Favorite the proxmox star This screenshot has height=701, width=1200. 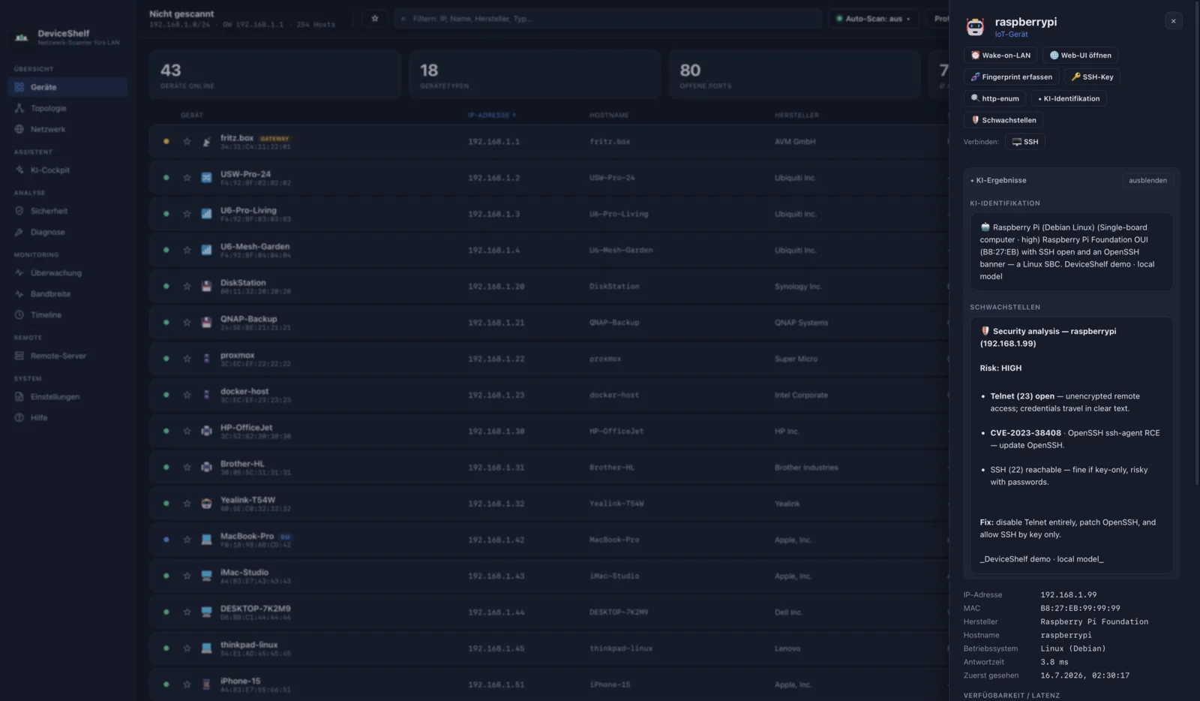coord(187,359)
